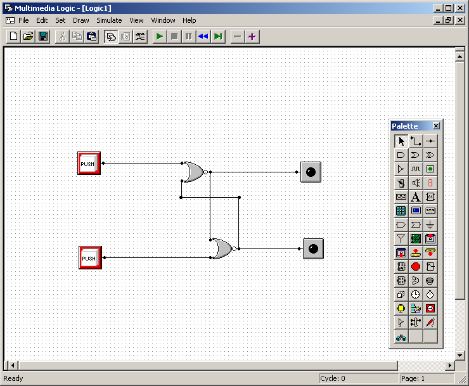Pick the AND gate from the Palette
The width and height of the screenshot is (469, 386).
tap(401, 155)
